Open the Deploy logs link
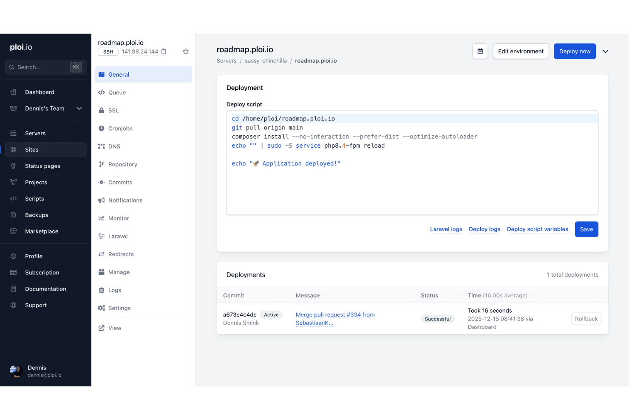The width and height of the screenshot is (629, 420). (484, 229)
